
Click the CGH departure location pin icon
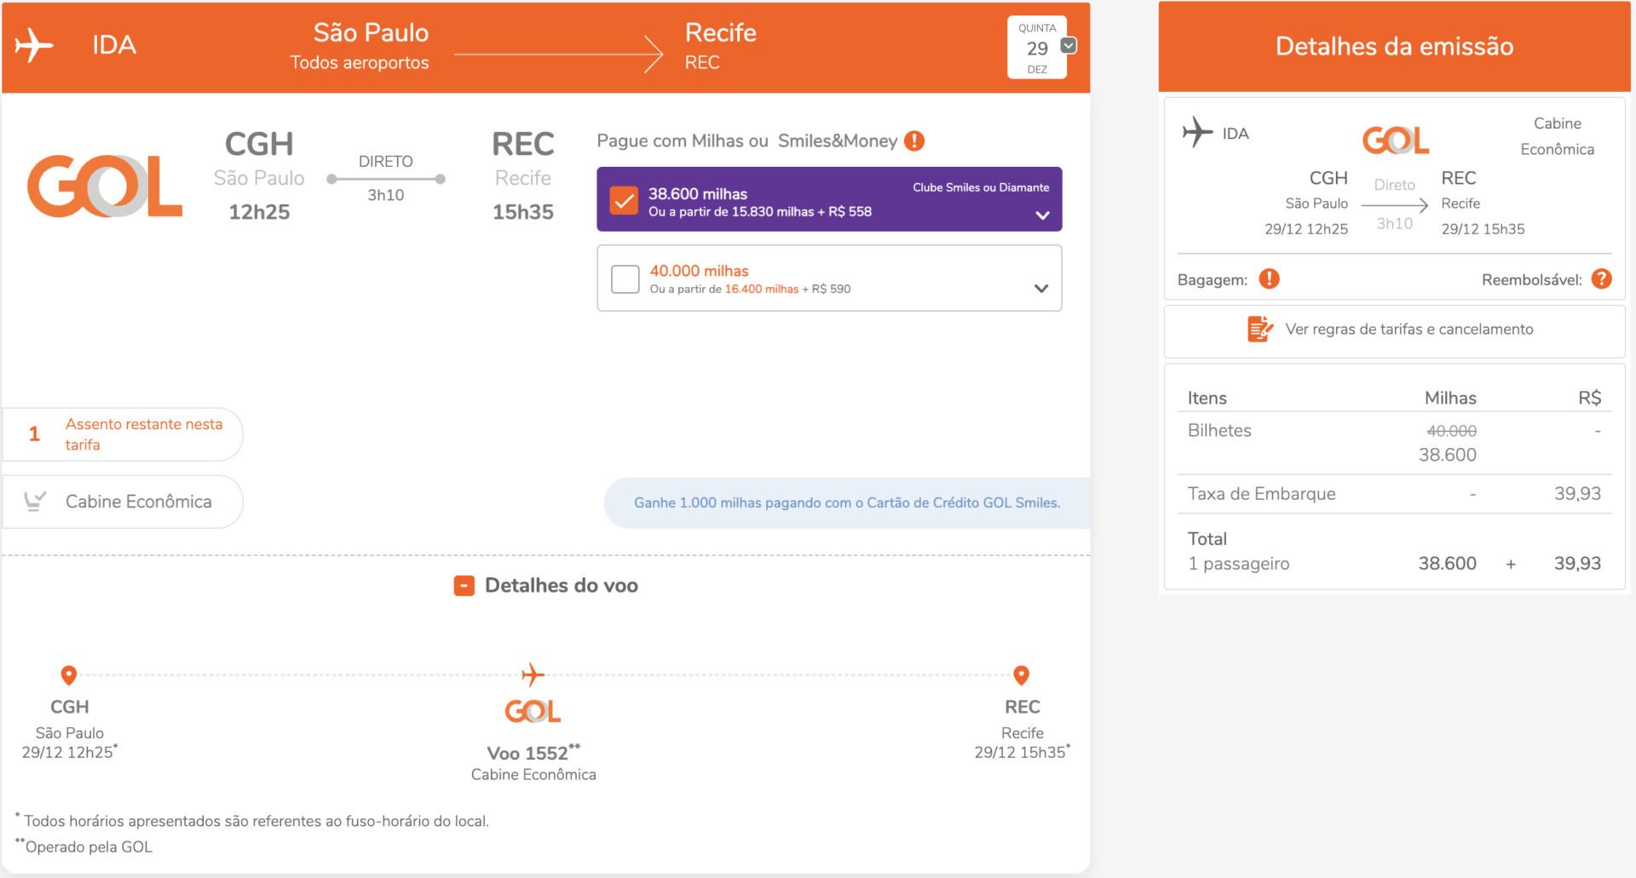click(69, 675)
